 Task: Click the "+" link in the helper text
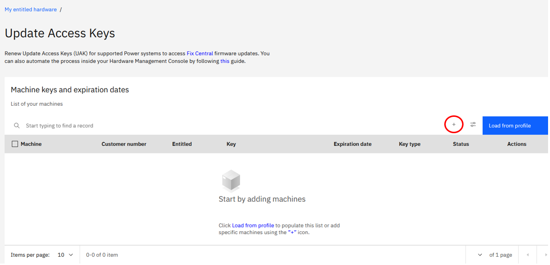[x=292, y=232]
